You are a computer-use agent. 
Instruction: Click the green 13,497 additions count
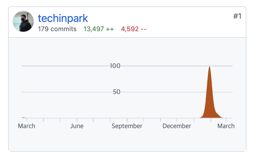tap(99, 29)
